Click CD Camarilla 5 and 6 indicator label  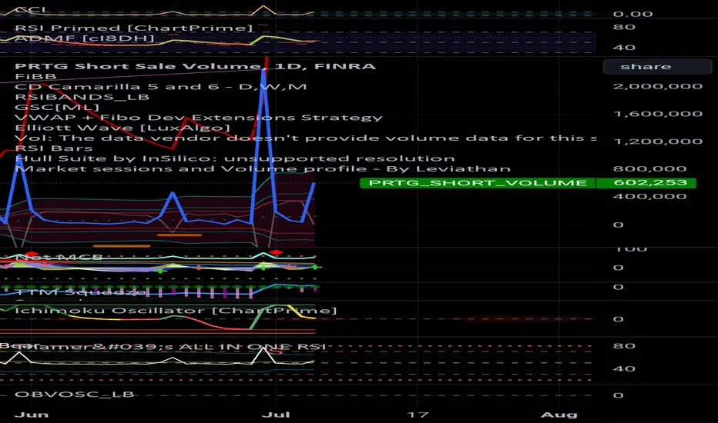tap(161, 86)
